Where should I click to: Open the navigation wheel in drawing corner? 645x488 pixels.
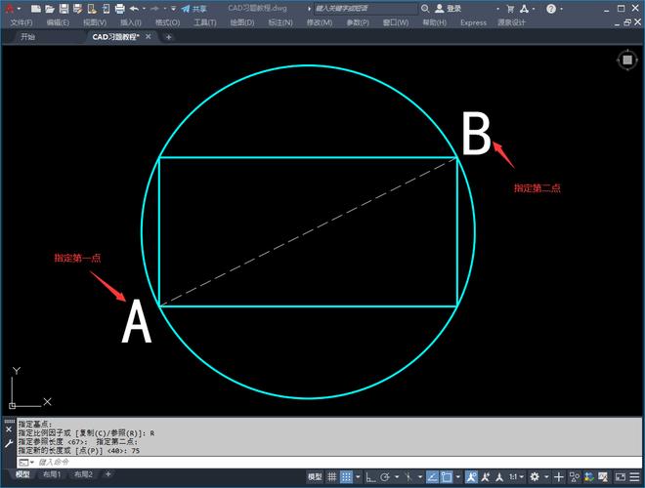(x=625, y=61)
